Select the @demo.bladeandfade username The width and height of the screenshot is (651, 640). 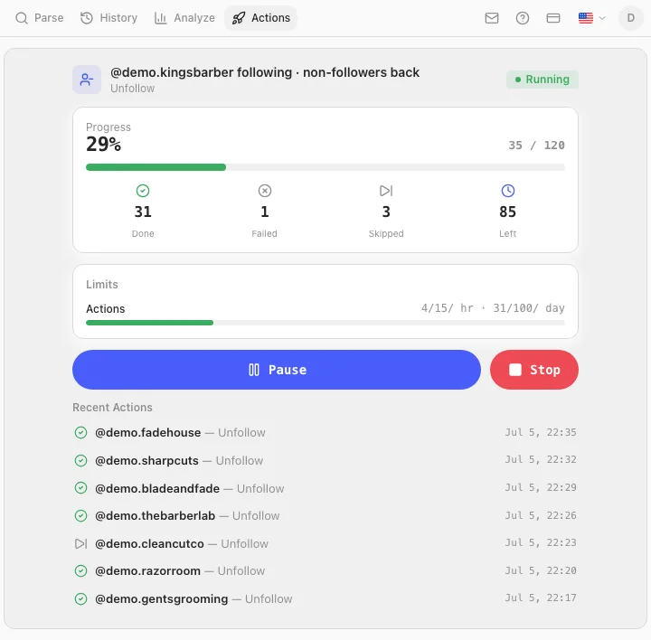tap(157, 488)
